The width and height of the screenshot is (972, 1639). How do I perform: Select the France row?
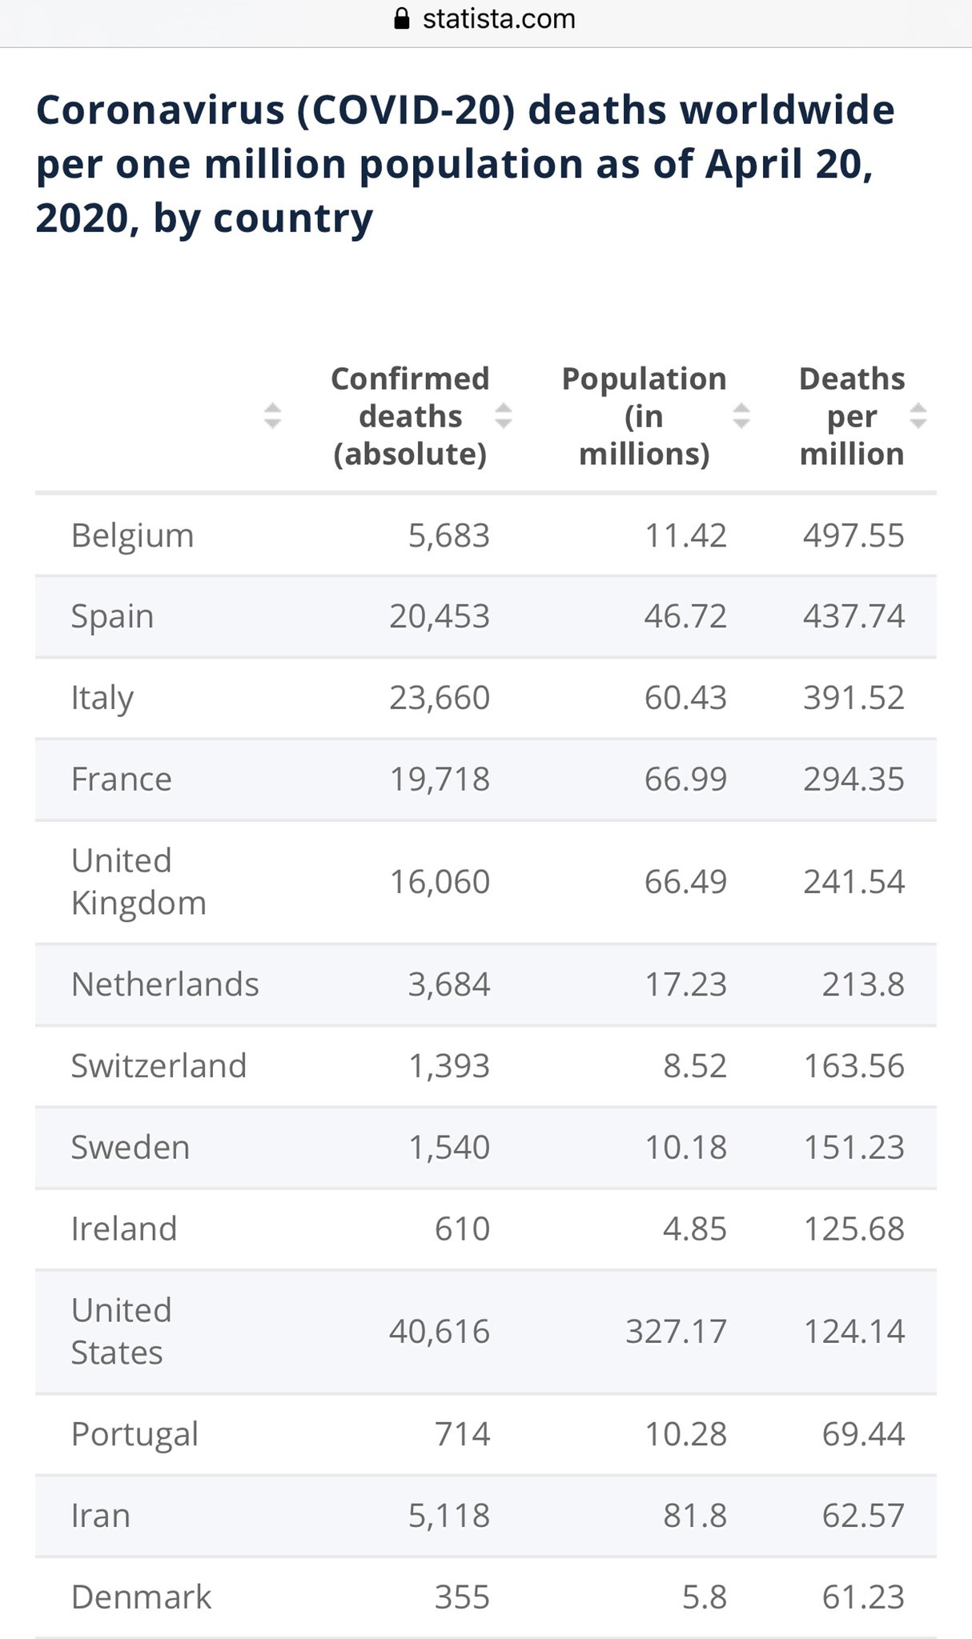486,779
